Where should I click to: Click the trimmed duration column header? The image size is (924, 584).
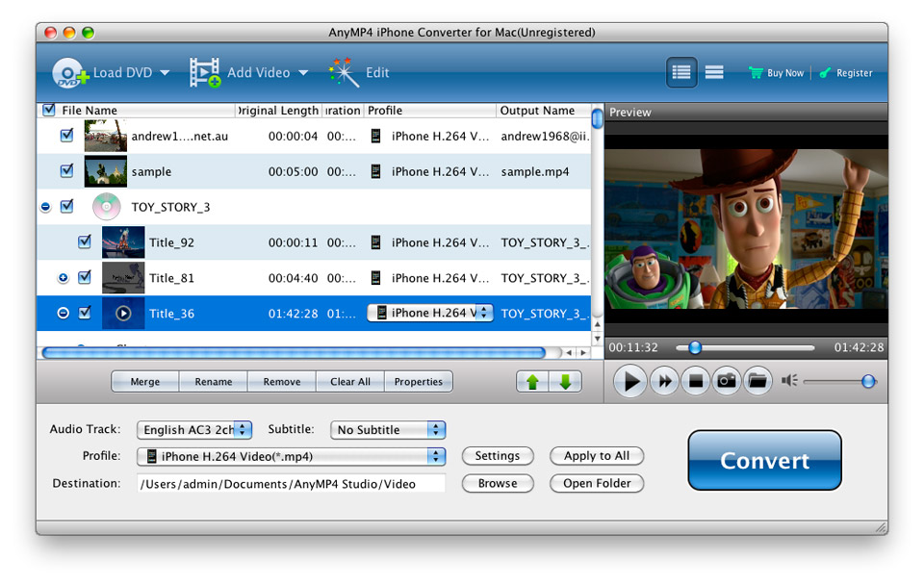tap(343, 111)
